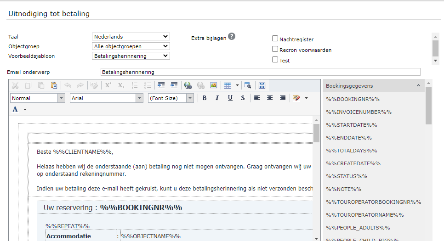Expand the text color dropdown arrow
Screen dimensions: 444x241
25,109
